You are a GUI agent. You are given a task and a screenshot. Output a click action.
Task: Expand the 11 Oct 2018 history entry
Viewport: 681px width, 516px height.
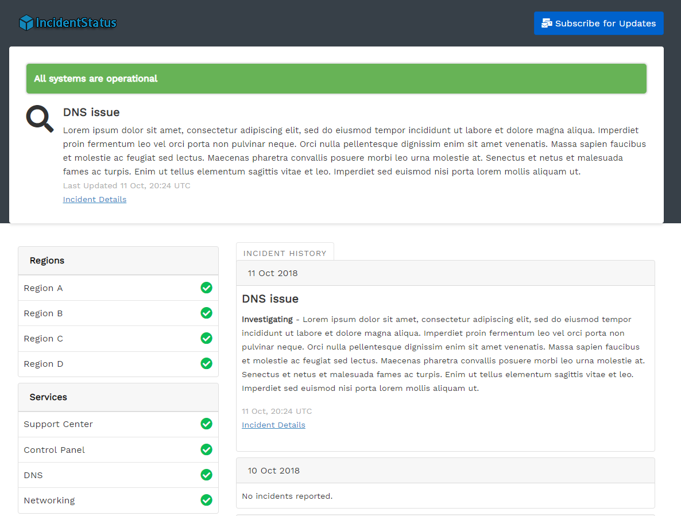click(x=445, y=273)
